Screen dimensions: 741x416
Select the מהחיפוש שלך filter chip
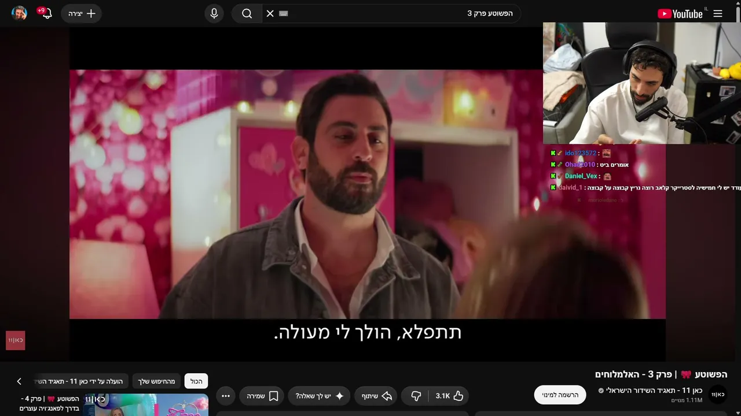156,381
